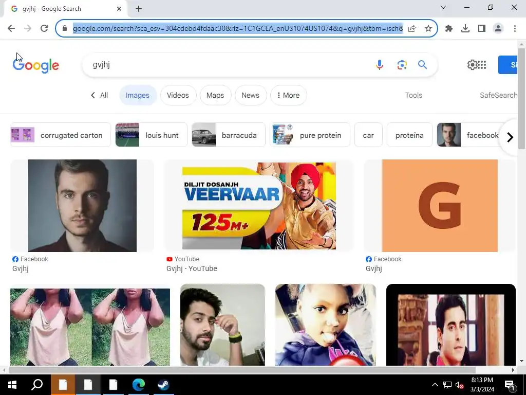526x395 pixels.
Task: Select the Images tab
Action: [x=138, y=95]
